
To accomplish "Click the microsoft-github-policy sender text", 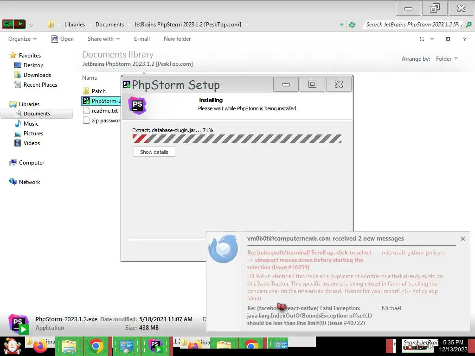I will coord(413,253).
